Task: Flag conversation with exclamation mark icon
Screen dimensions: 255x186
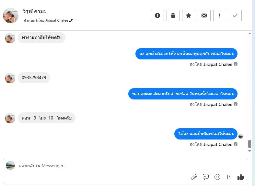Action: (220, 15)
